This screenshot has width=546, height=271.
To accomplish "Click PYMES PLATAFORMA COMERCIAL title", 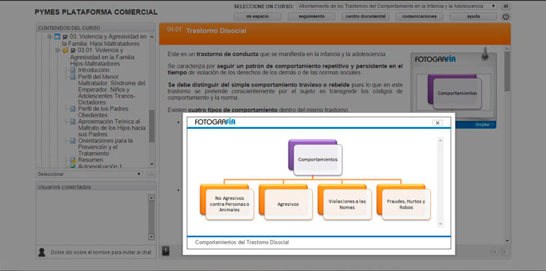I will click(x=96, y=12).
